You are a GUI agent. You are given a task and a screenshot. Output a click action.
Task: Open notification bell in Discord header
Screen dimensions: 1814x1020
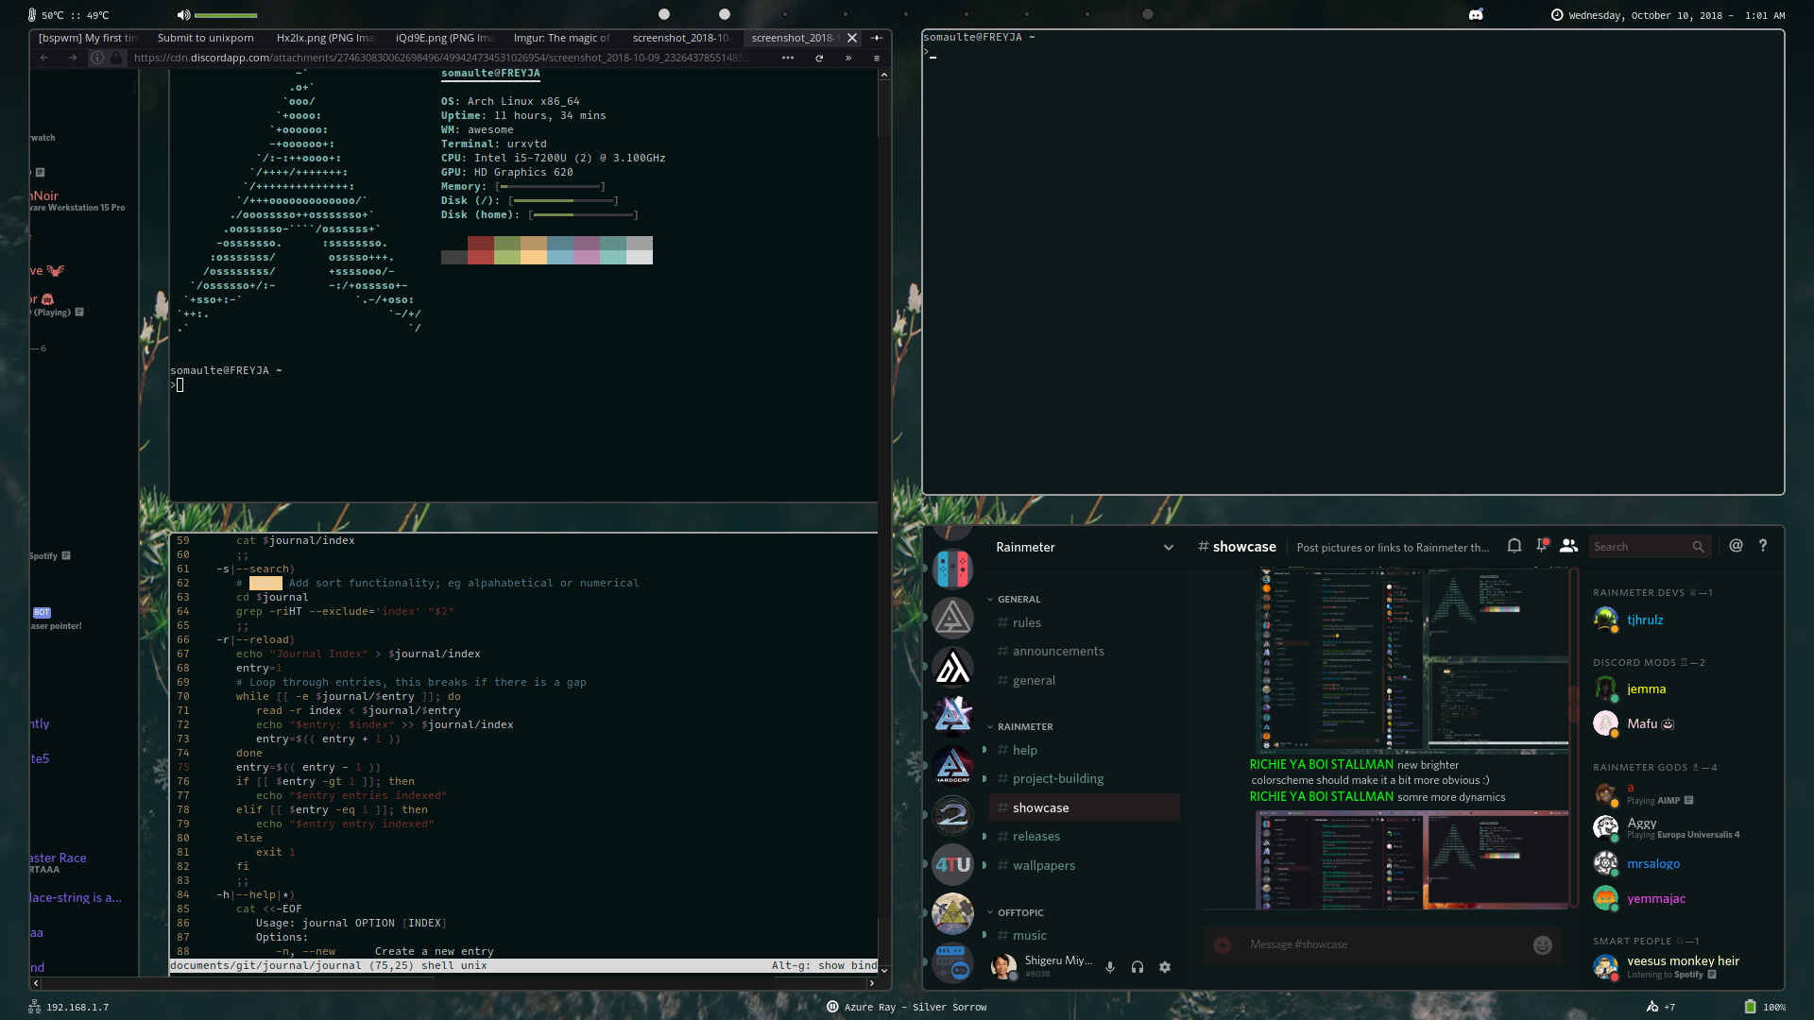1515,546
